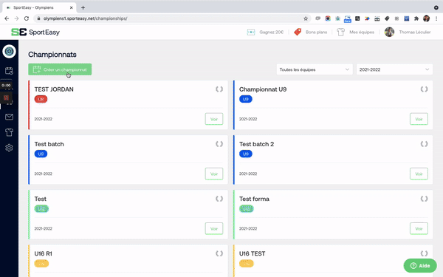This screenshot has height=277, width=443.
Task: Select the SportEasy - Olympiens browser tab
Action: pos(38,7)
